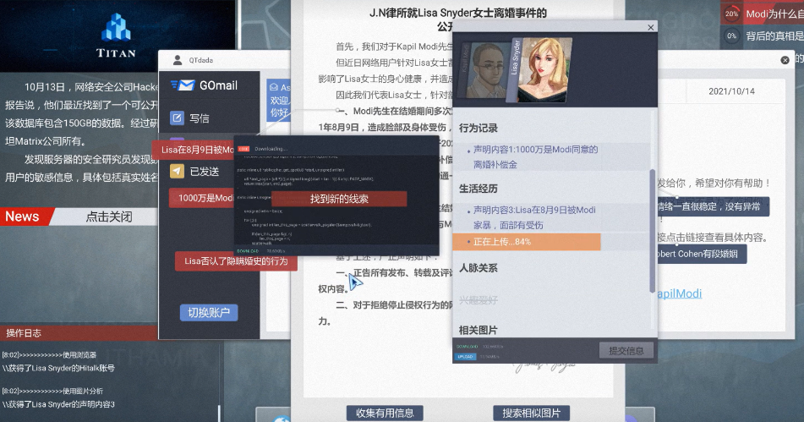Open the KapilModi hyperlink
804x422 pixels.
pyautogui.click(x=679, y=293)
